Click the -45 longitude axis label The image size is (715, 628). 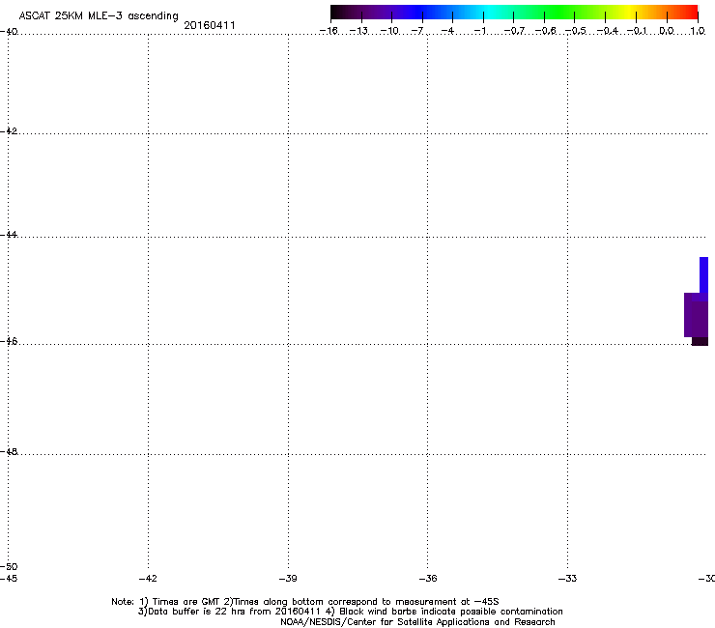9,579
